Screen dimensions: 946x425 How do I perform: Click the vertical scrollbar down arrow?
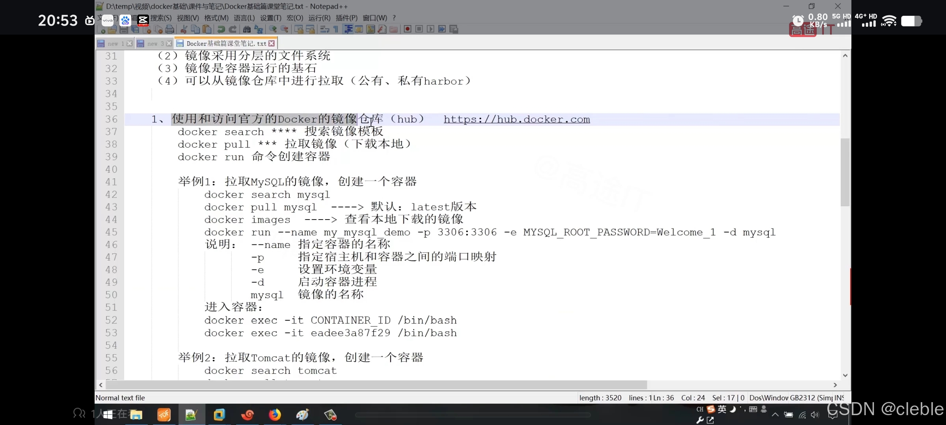point(845,375)
